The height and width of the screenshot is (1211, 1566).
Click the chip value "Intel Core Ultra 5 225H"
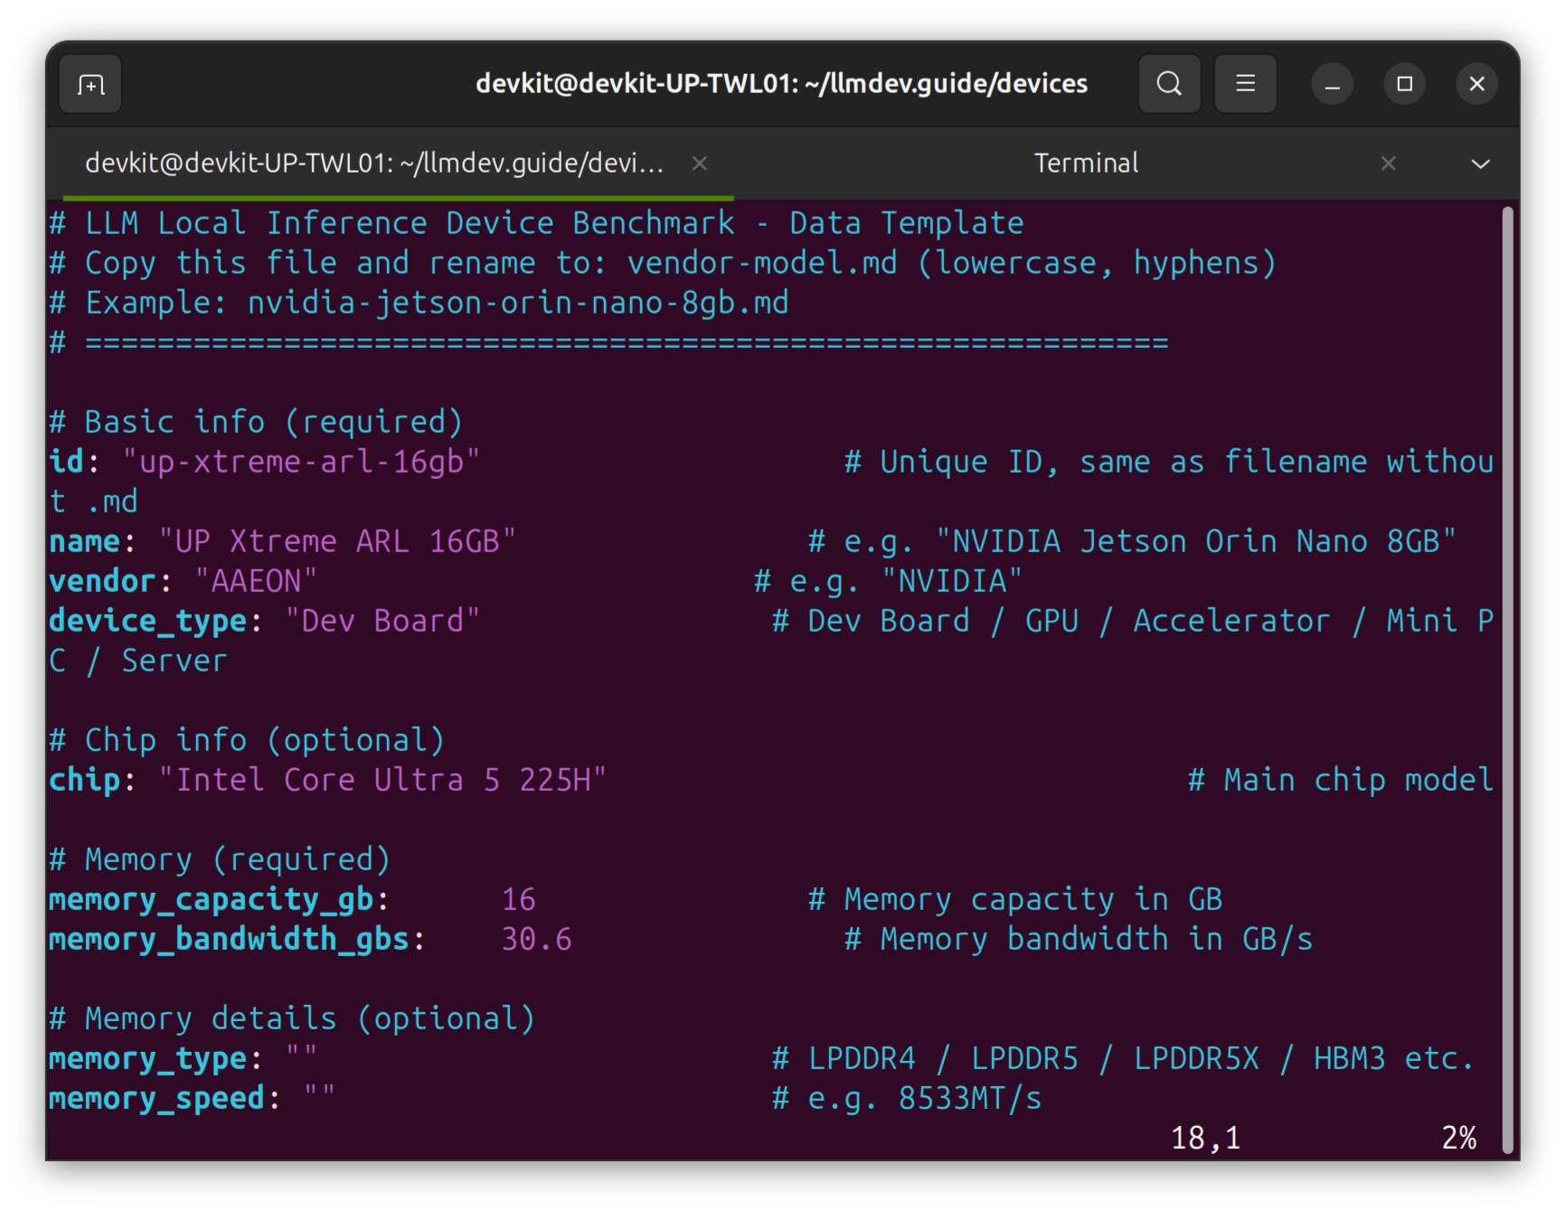click(x=382, y=780)
